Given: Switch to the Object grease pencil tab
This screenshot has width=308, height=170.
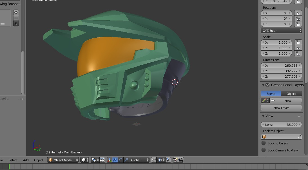Looking at the screenshot, I should (291, 93).
